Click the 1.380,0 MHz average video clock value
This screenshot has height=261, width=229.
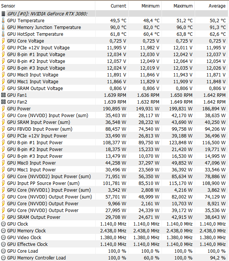213,238
